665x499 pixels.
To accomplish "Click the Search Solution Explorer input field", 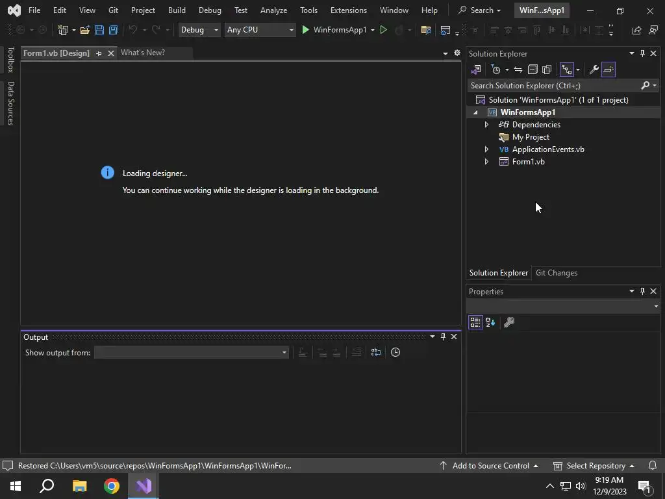I will pos(554,85).
